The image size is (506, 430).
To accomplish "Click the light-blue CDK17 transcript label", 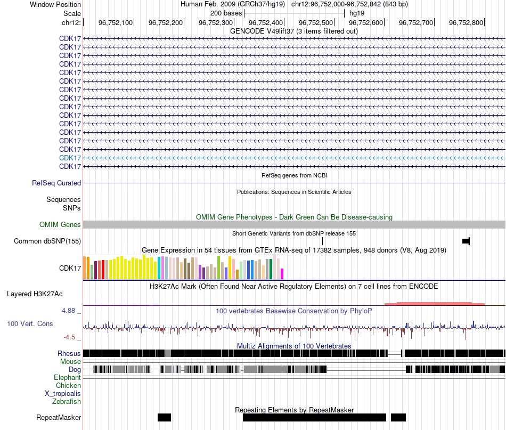I will 70,158.
